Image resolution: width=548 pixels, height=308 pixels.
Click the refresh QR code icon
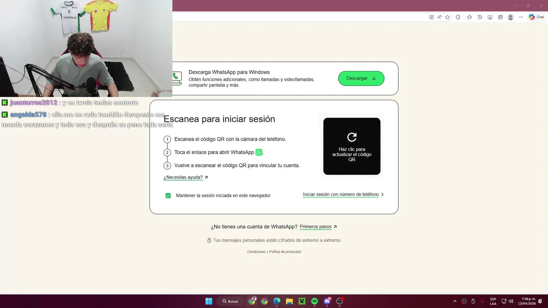click(352, 137)
